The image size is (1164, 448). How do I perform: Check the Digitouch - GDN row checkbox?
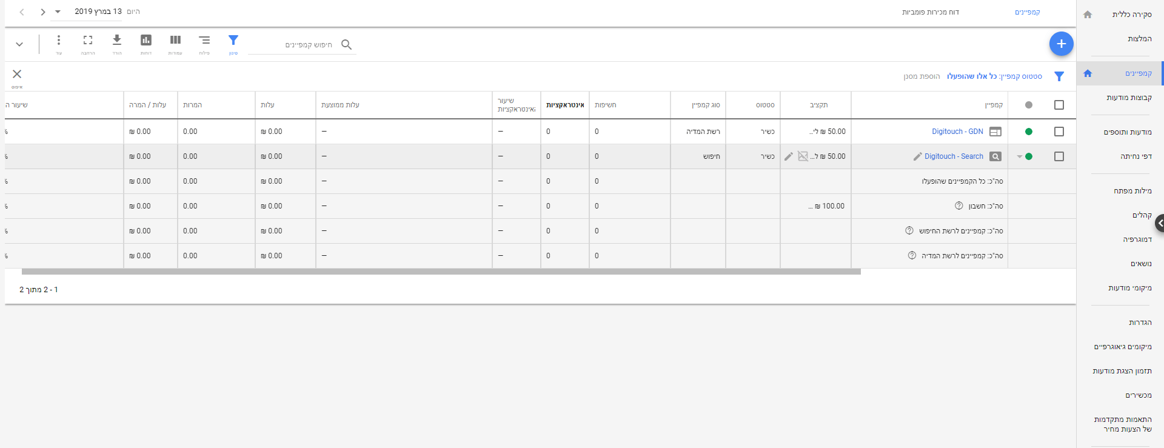(x=1059, y=132)
